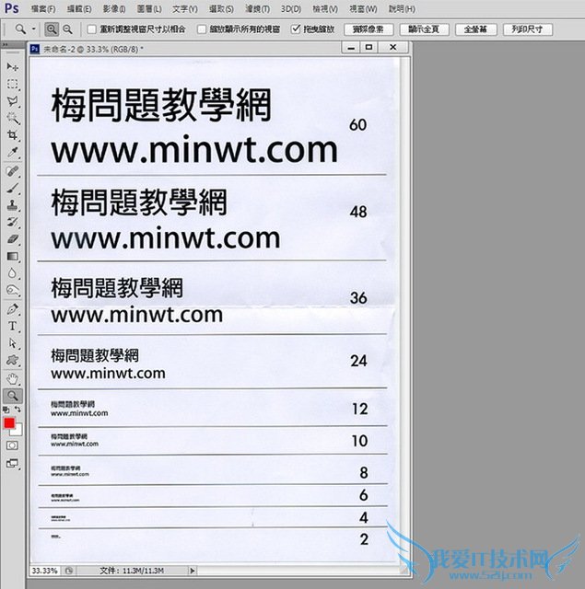The height and width of the screenshot is (589, 585).
Task: Click the Actual Pixels button
Action: 369,29
